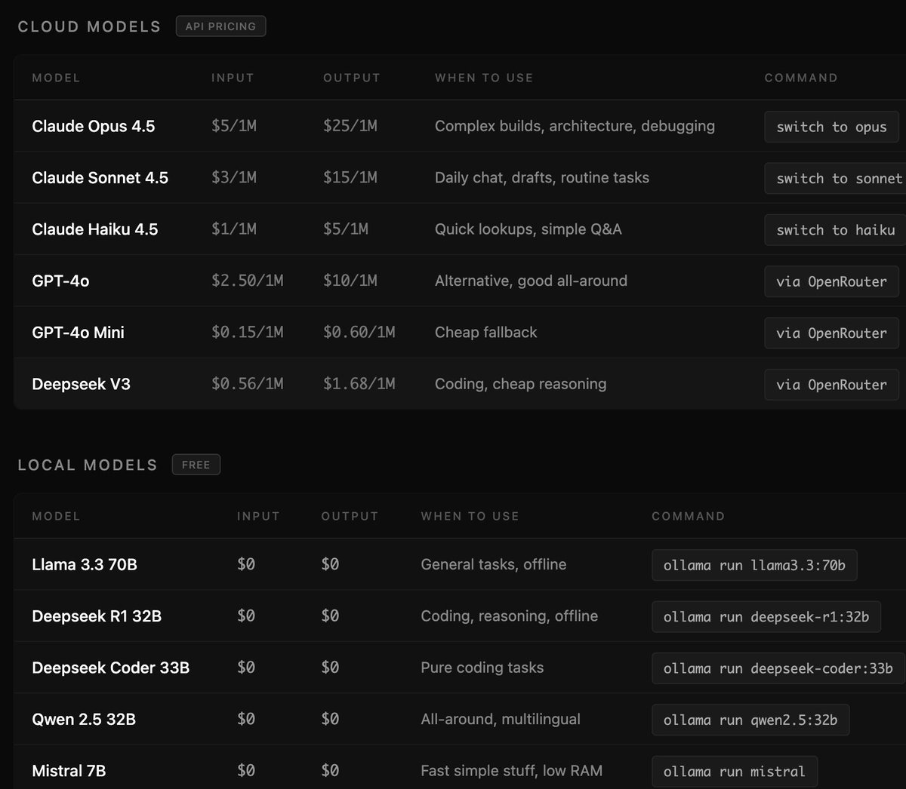Viewport: 906px width, 789px height.
Task: Click the 'switch to haiku' command
Action: [835, 230]
